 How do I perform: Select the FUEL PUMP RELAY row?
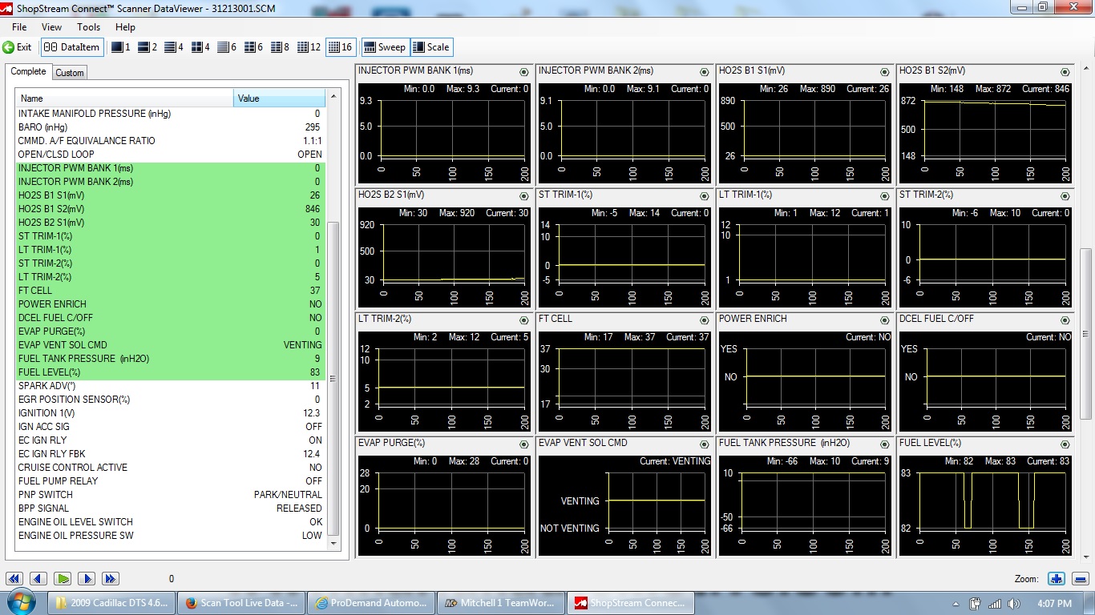171,481
